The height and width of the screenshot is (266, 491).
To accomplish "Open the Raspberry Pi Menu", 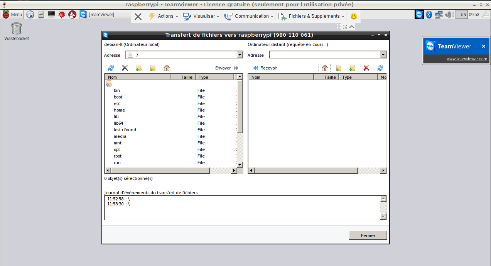I will 12,15.
